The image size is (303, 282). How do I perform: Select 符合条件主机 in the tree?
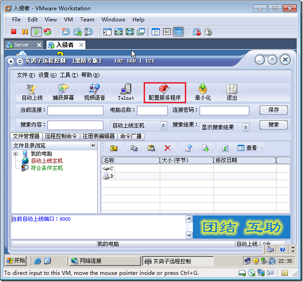click(x=47, y=168)
